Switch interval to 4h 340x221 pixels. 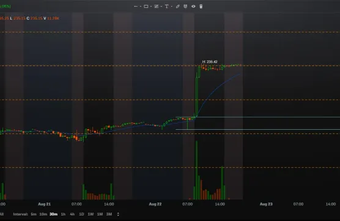point(72,214)
